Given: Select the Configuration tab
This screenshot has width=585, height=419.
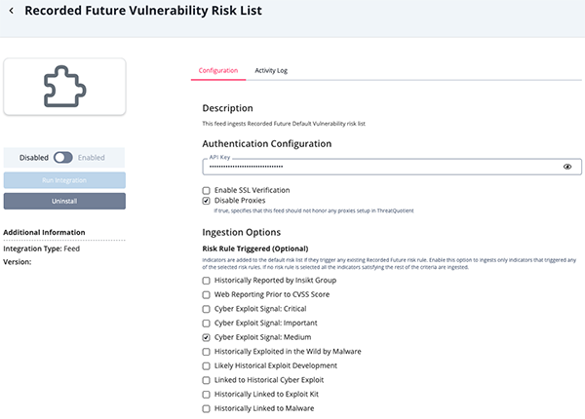Looking at the screenshot, I should pyautogui.click(x=217, y=70).
